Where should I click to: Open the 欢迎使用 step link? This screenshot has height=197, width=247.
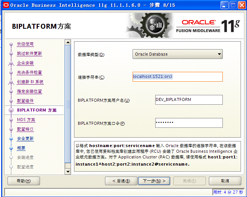point(25,44)
